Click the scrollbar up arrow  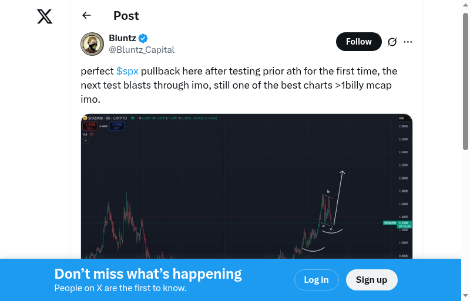pos(465,5)
